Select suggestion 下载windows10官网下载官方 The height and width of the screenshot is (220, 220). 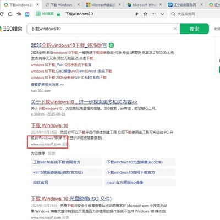coord(140,172)
